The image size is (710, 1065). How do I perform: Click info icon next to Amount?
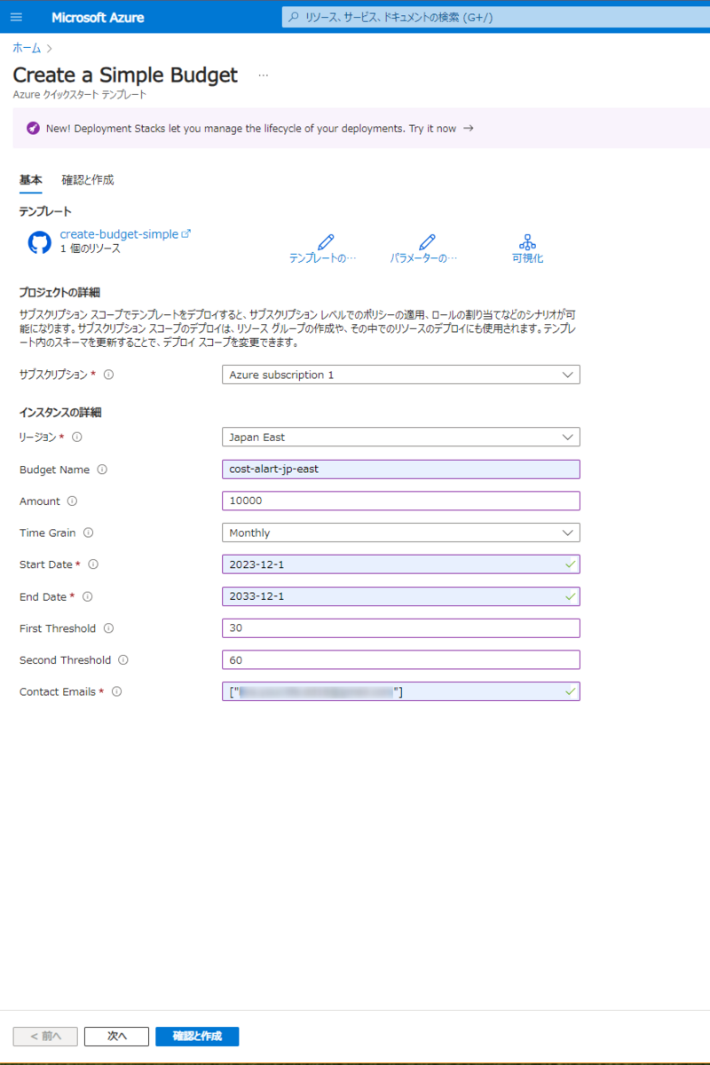point(72,501)
